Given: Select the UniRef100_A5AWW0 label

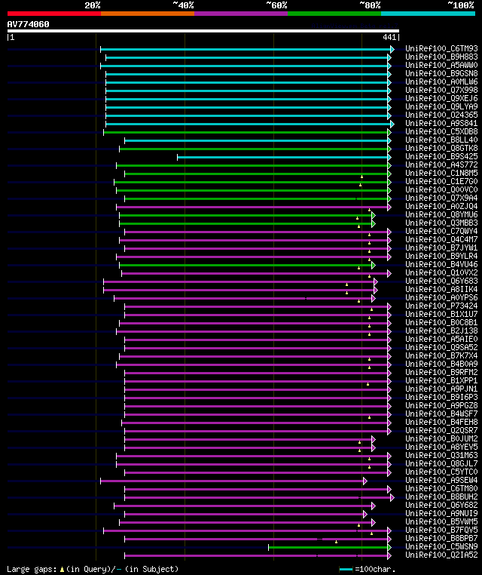Looking at the screenshot, I should 441,65.
